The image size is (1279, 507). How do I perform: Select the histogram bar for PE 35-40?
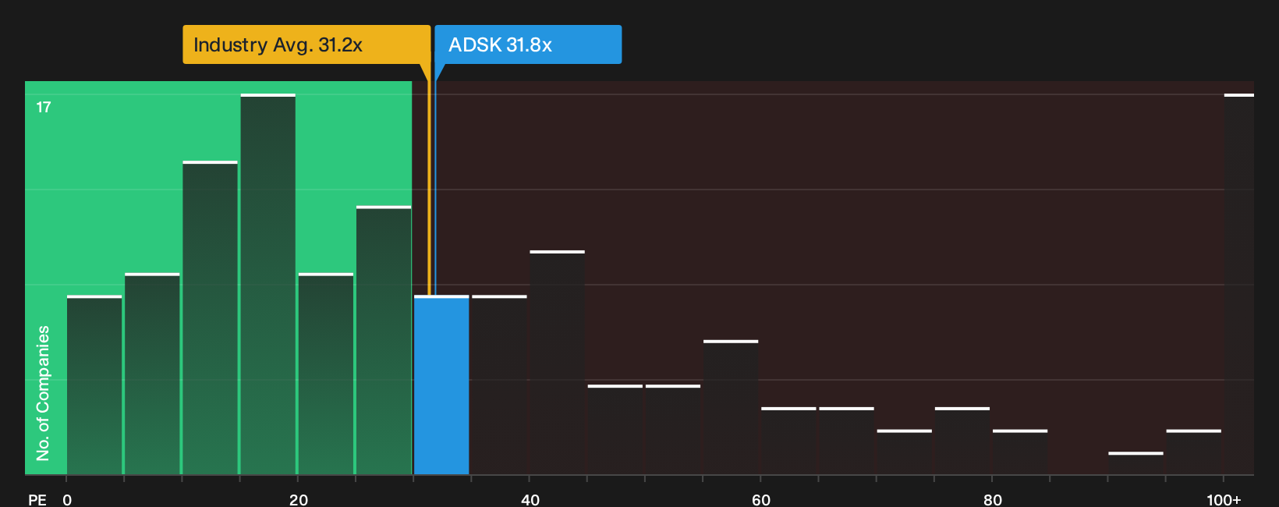499,385
